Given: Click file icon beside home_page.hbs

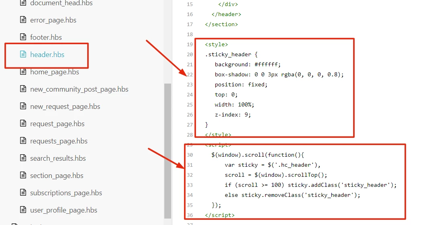Looking at the screenshot, I should tap(23, 72).
